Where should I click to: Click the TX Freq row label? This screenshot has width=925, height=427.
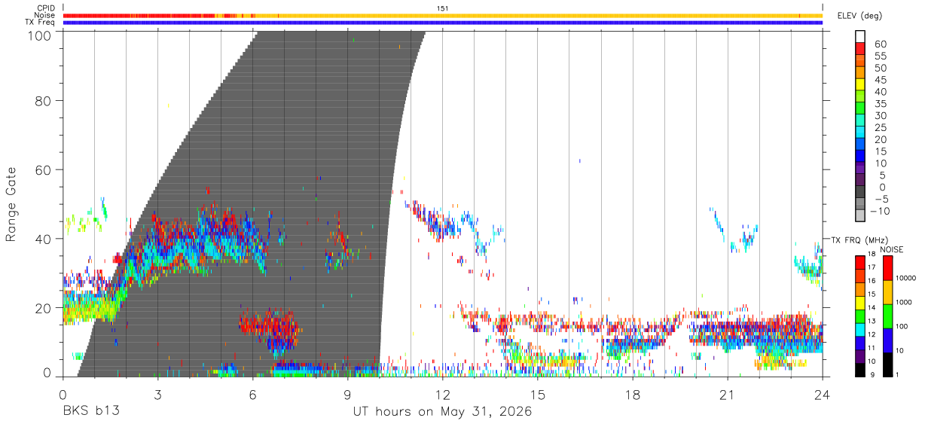41,23
